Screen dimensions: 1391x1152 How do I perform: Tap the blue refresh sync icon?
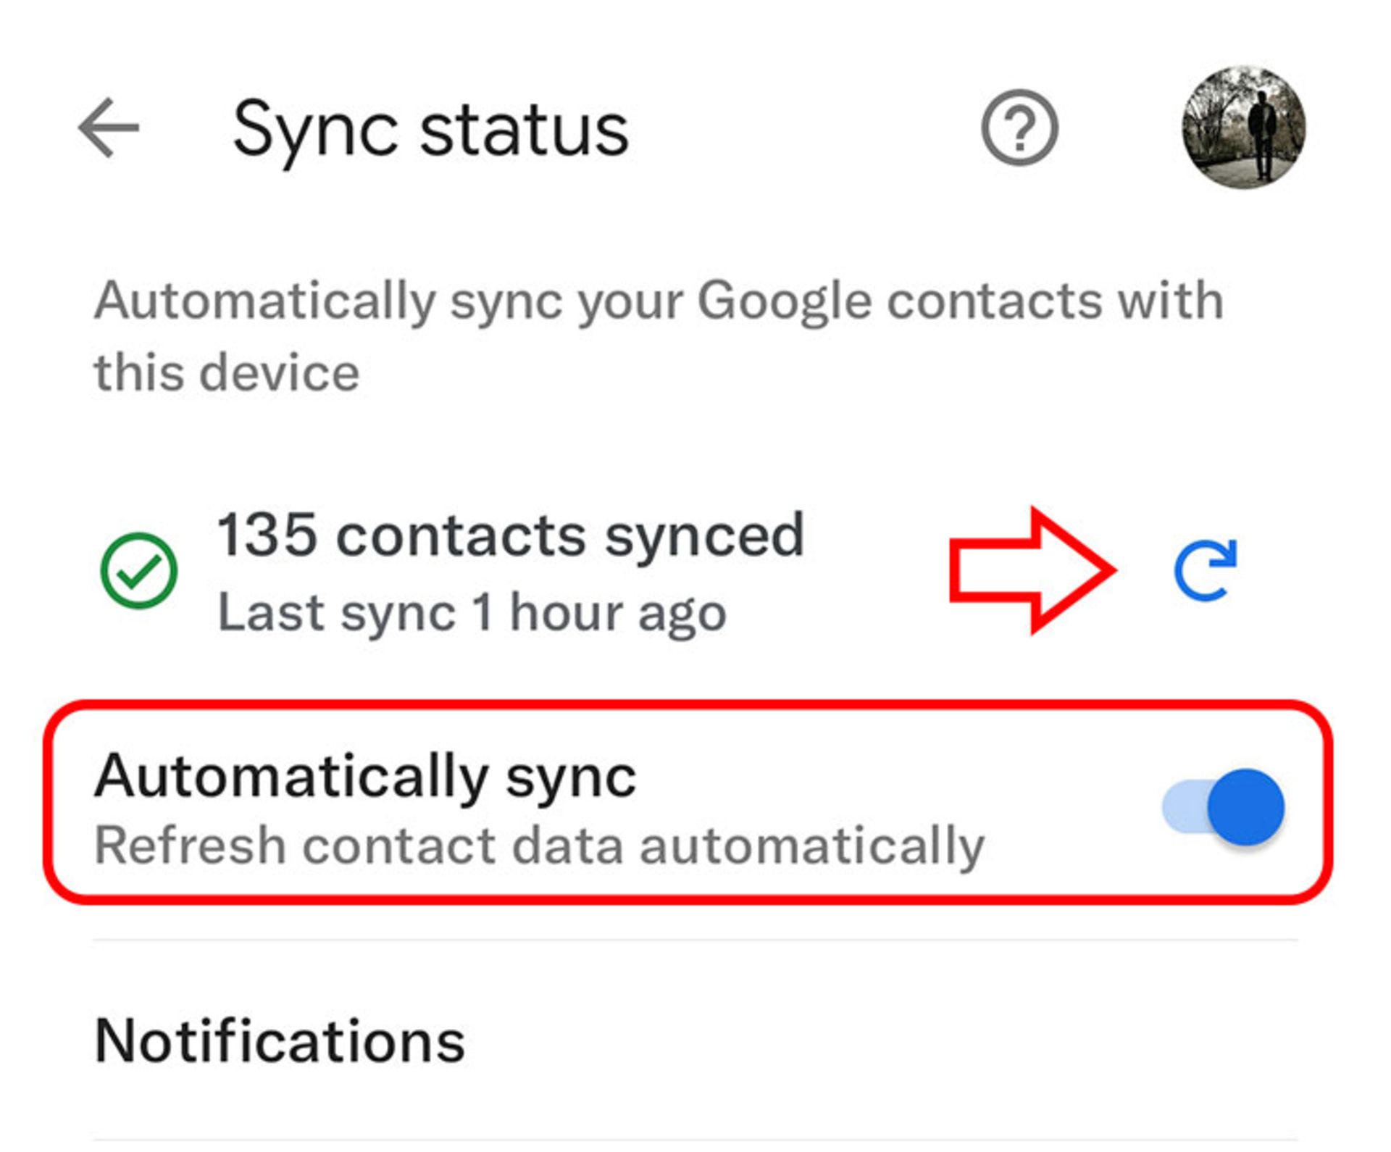coord(1205,571)
